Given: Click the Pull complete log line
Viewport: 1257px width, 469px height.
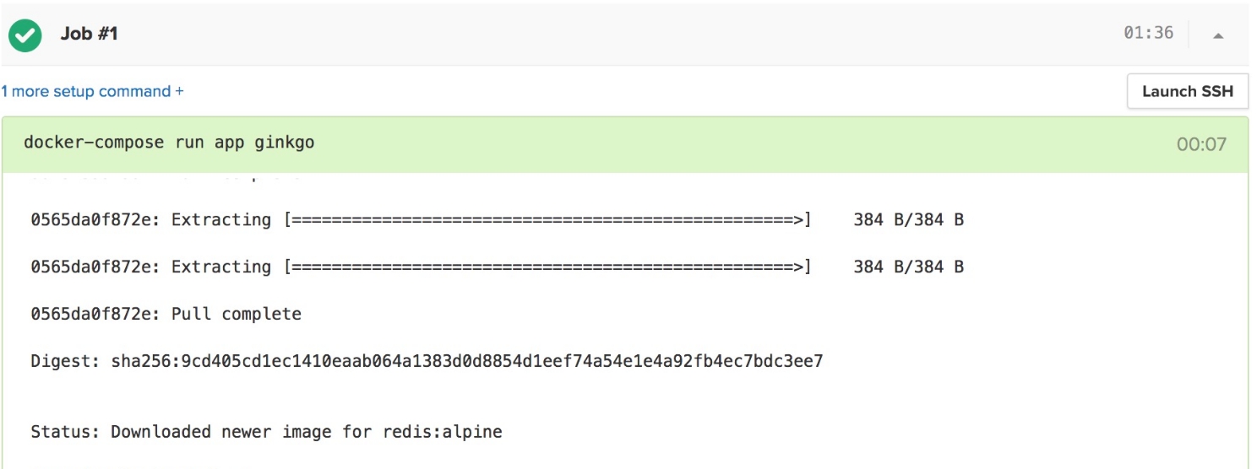Looking at the screenshot, I should 166,315.
